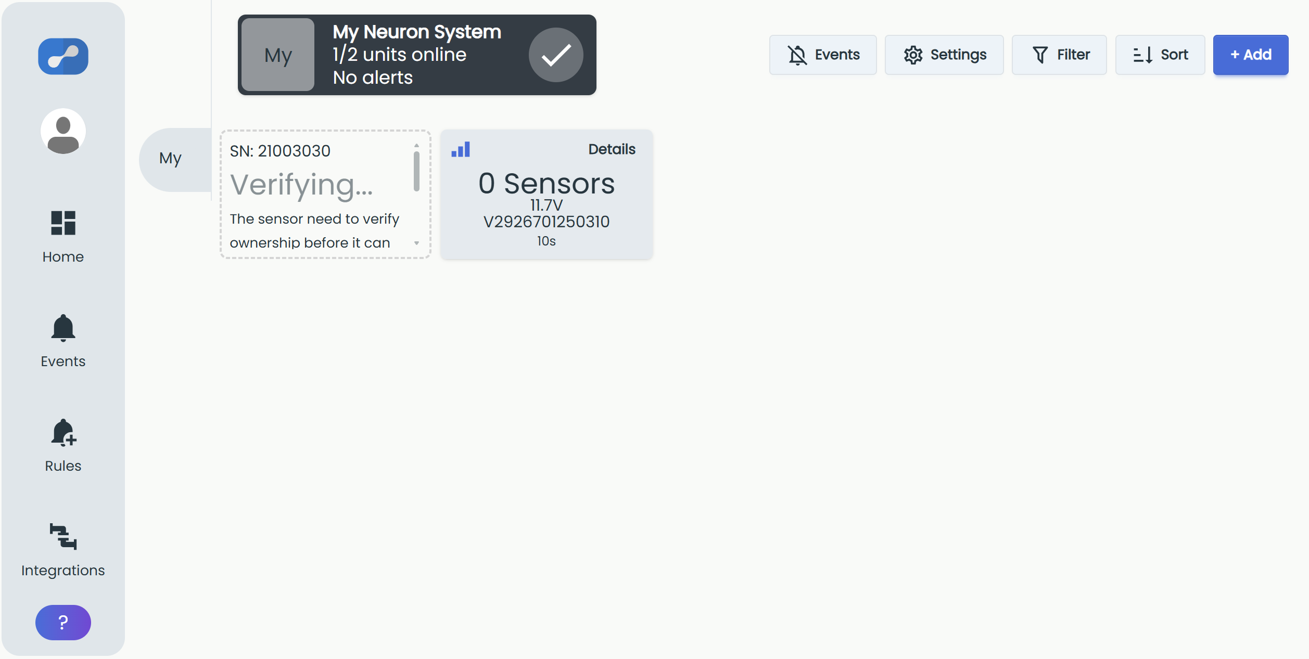This screenshot has height=659, width=1309.
Task: Click the scrollbar thumb in verifying card
Action: click(416, 171)
